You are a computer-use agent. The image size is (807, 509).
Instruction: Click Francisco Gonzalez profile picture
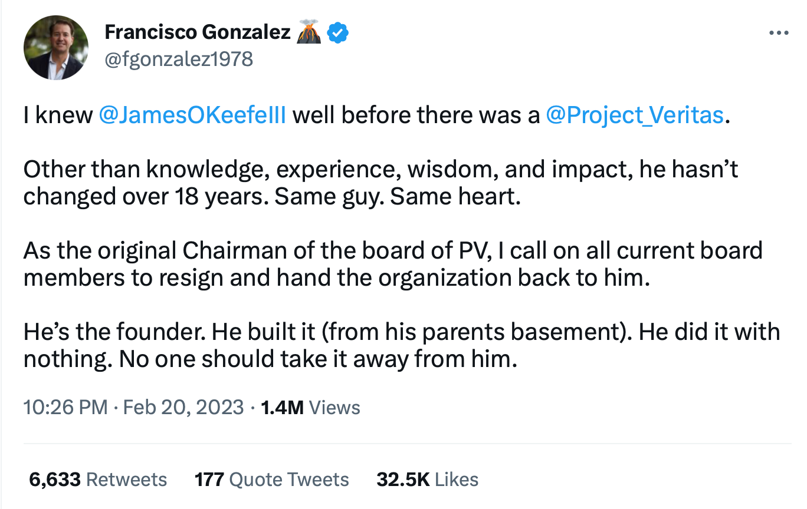tap(56, 48)
